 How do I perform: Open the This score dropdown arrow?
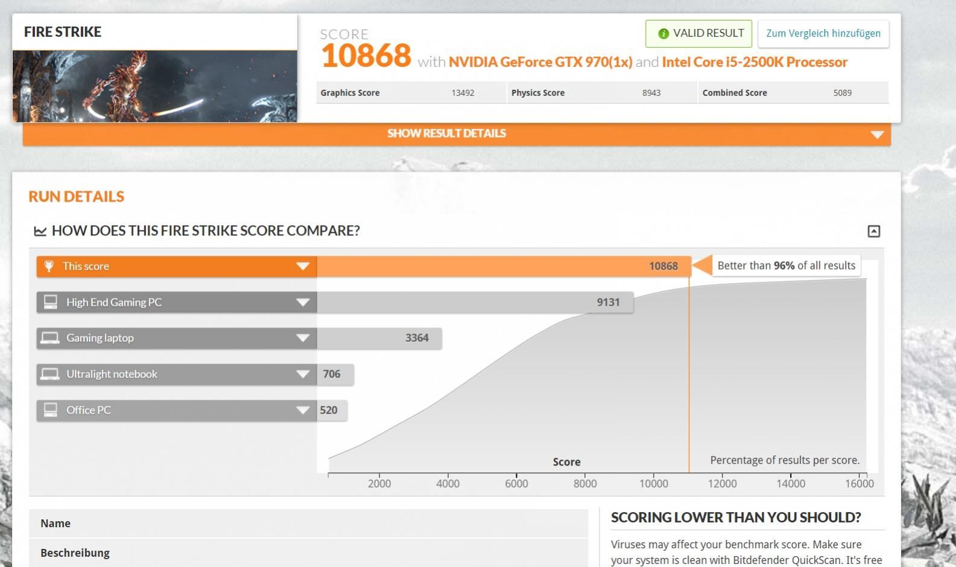(303, 266)
